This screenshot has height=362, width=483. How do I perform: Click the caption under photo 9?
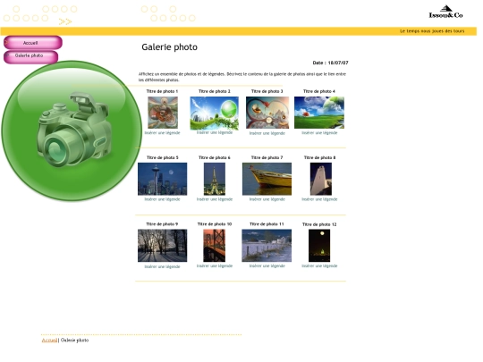pos(162,266)
